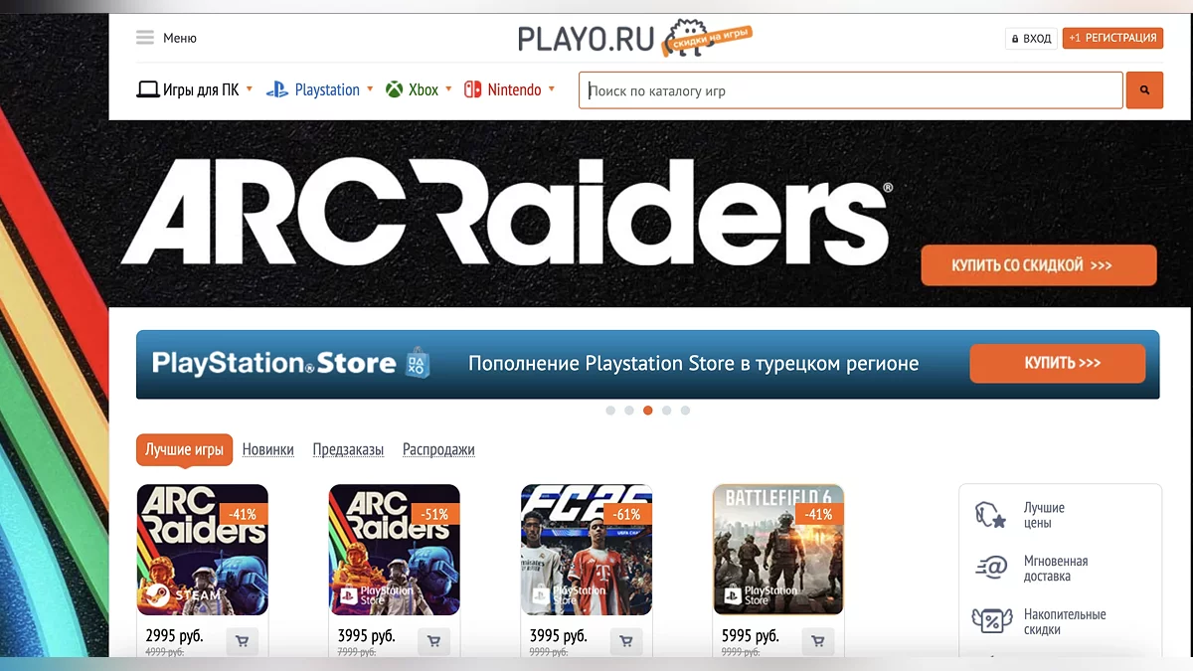Image resolution: width=1193 pixels, height=671 pixels.
Task: Click the Накопительные скидки percent icon
Action: 991,621
